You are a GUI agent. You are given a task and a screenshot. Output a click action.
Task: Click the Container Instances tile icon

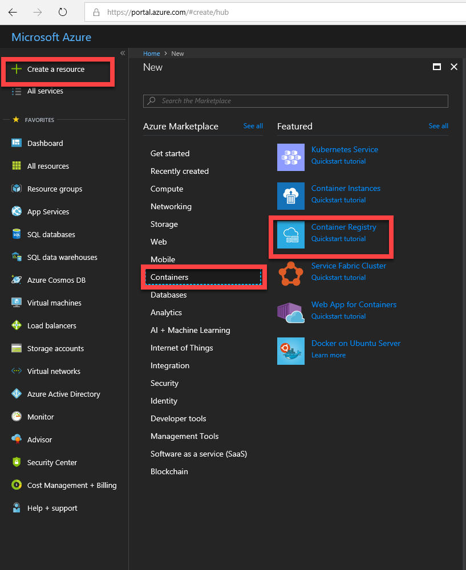[x=291, y=196]
